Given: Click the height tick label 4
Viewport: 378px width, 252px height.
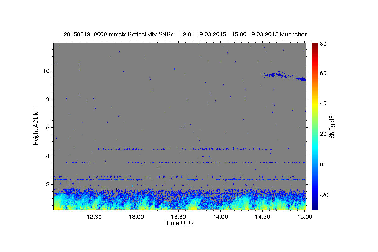Looking at the screenshot, I should pyautogui.click(x=48, y=156).
